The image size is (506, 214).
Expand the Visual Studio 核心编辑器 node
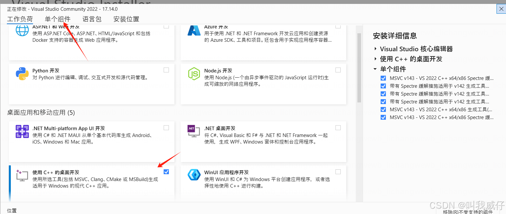click(375, 49)
